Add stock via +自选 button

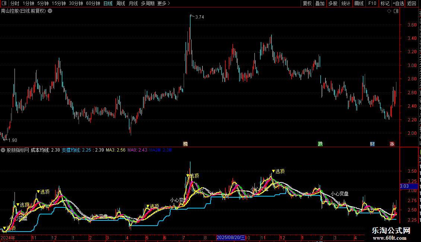398,3
